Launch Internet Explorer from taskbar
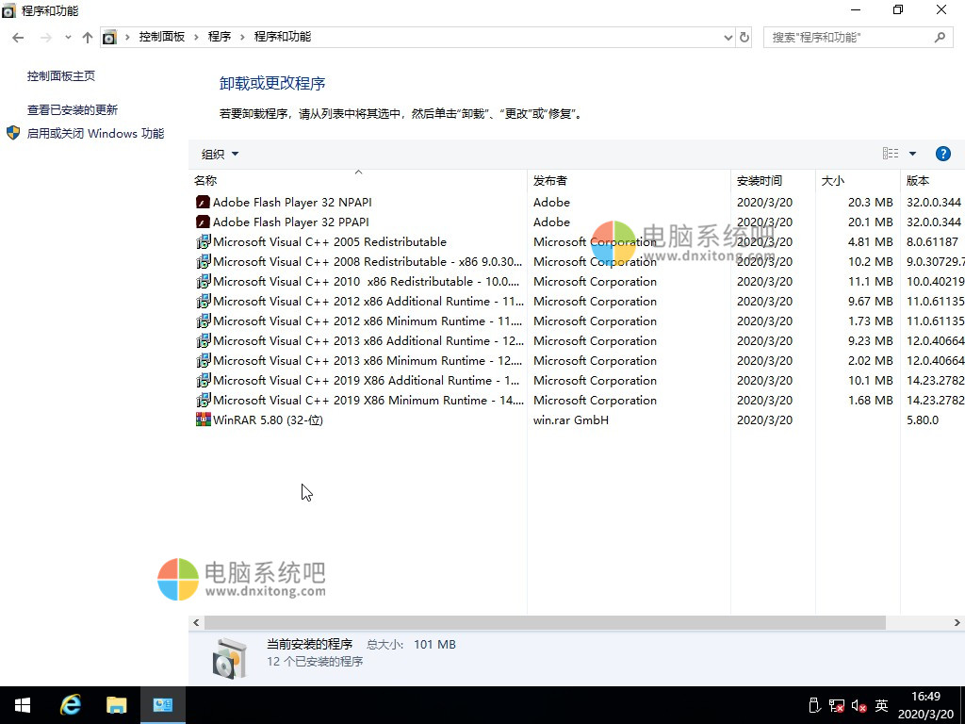The width and height of the screenshot is (965, 724). (x=70, y=704)
